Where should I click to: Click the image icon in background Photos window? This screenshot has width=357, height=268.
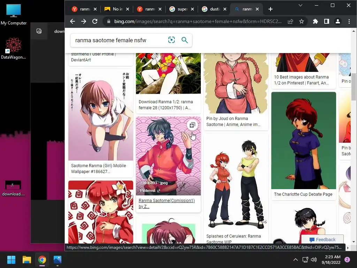pyautogui.click(x=39, y=31)
